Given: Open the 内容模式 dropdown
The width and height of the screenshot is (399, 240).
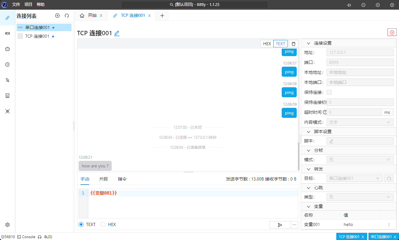Looking at the screenshot, I should click(360, 122).
